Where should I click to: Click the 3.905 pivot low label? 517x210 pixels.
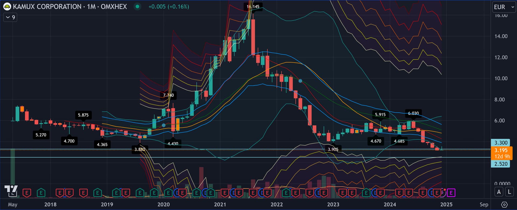click(x=333, y=150)
